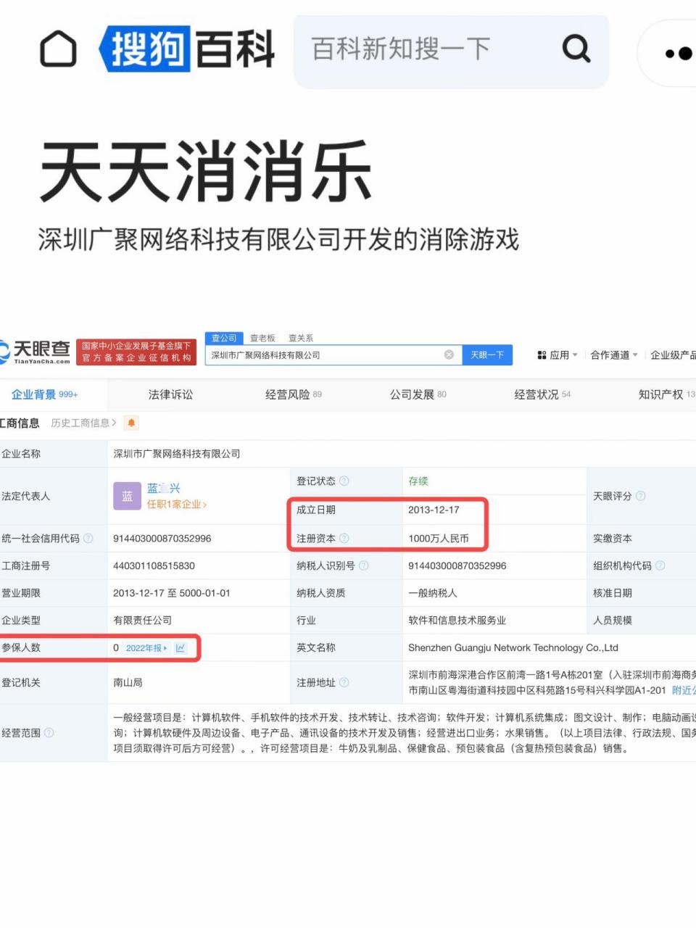The width and height of the screenshot is (696, 928).
Task: Select the establishment date 2013-12-17
Action: click(434, 510)
